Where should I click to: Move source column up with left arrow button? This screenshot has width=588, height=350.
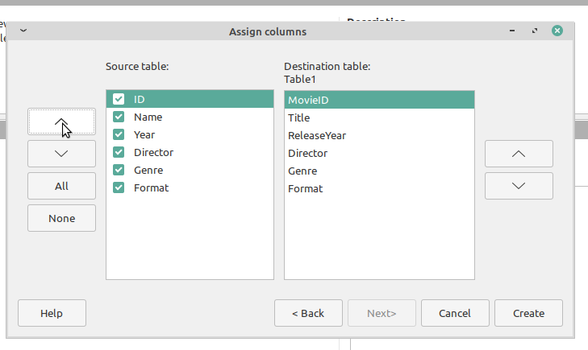(61, 121)
